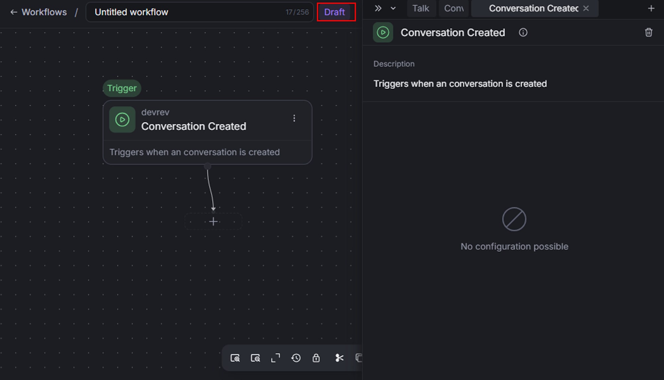Switch to the Talk tab
The image size is (664, 380).
pyautogui.click(x=421, y=8)
